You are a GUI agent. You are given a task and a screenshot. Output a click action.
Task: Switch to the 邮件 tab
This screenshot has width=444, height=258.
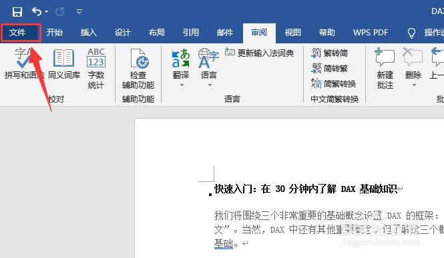(225, 33)
